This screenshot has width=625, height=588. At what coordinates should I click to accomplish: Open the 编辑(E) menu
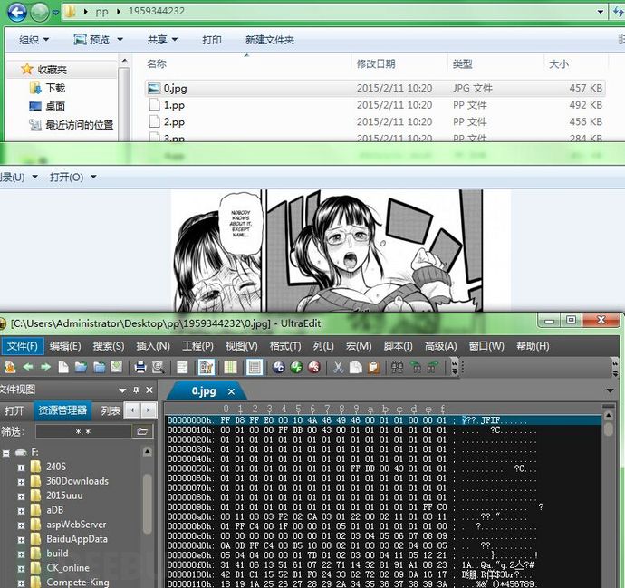point(65,346)
